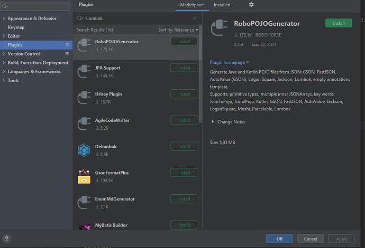Click the Size: 5,33 MB text
This screenshot has width=365, height=248.
coord(222,142)
